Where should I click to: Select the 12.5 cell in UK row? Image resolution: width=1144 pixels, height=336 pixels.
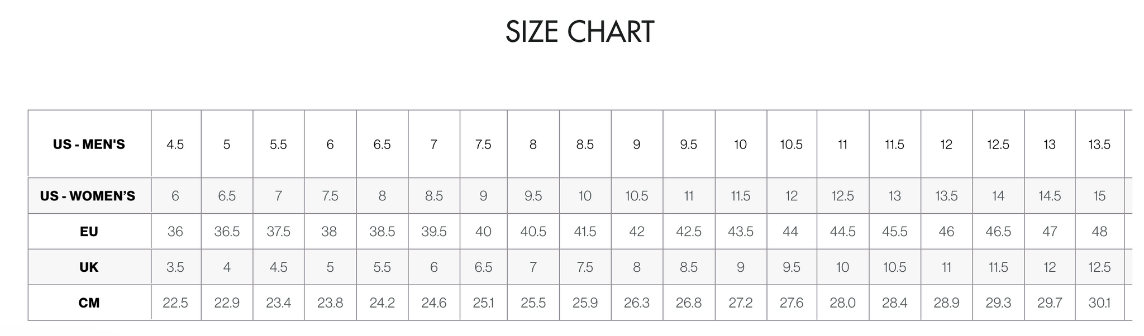pyautogui.click(x=1099, y=267)
